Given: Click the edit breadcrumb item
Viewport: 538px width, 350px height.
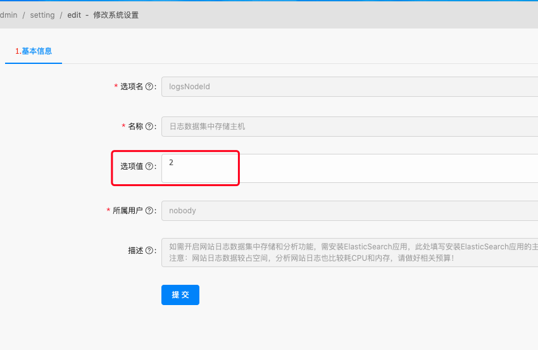Looking at the screenshot, I should [74, 15].
